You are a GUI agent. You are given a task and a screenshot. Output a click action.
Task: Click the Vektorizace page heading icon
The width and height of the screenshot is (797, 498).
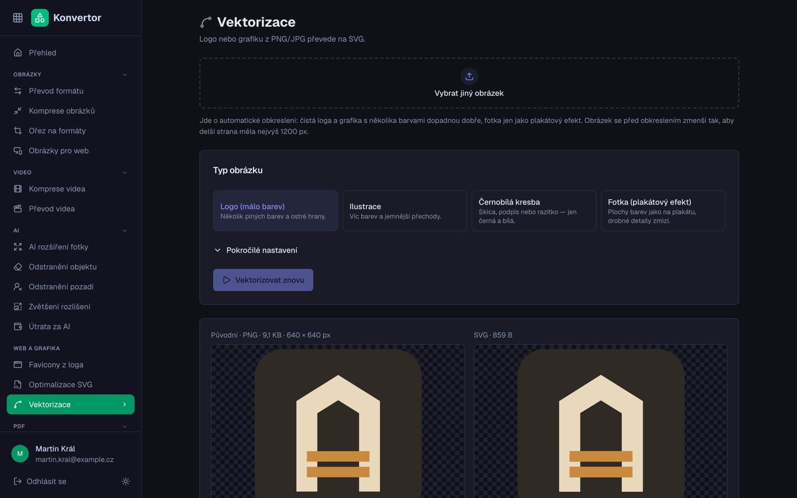coord(206,22)
